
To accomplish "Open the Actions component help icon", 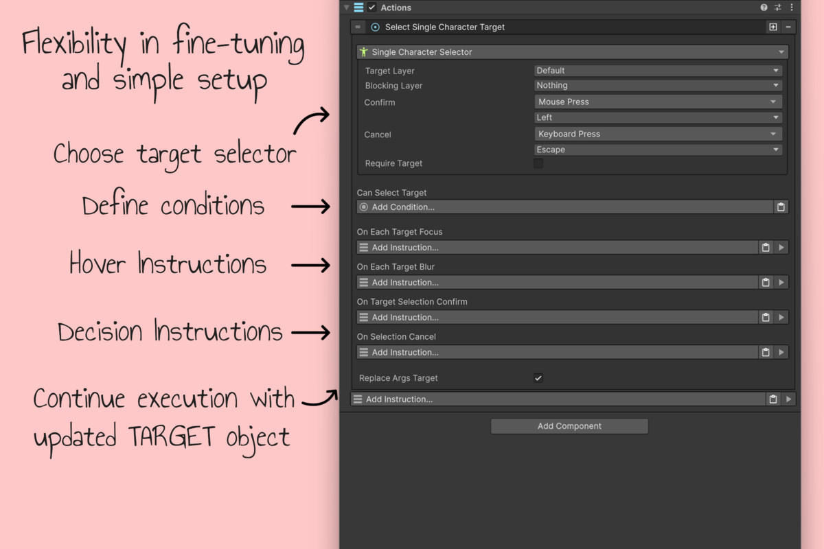I will tap(764, 8).
